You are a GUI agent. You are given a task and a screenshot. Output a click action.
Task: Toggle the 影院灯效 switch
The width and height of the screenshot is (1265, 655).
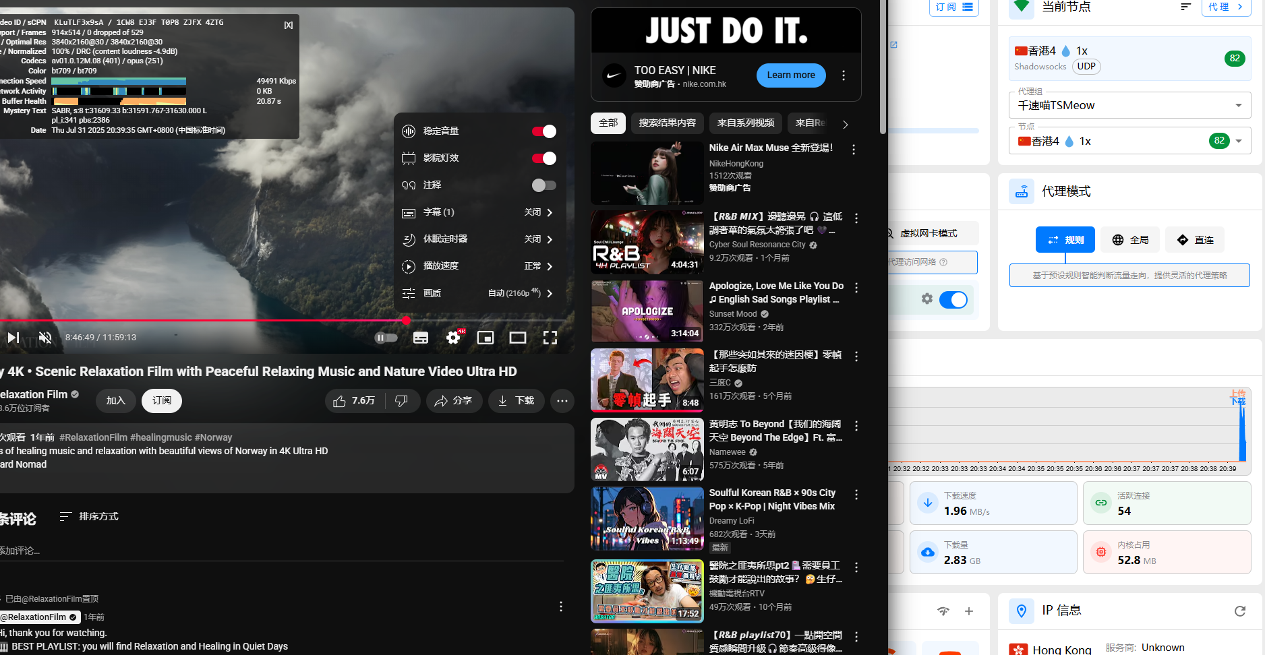(544, 158)
